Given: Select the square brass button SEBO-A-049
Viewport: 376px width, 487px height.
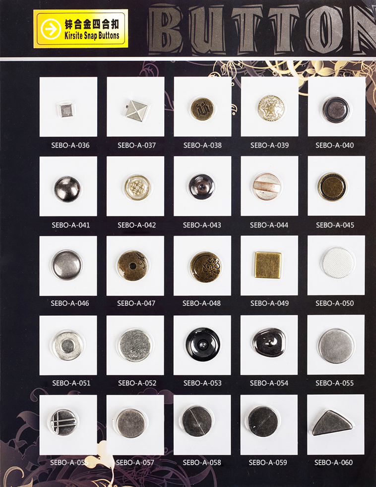Looking at the screenshot, I should (268, 265).
